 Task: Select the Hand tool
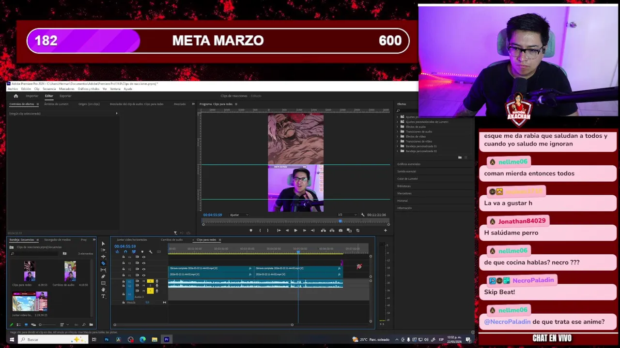(103, 290)
